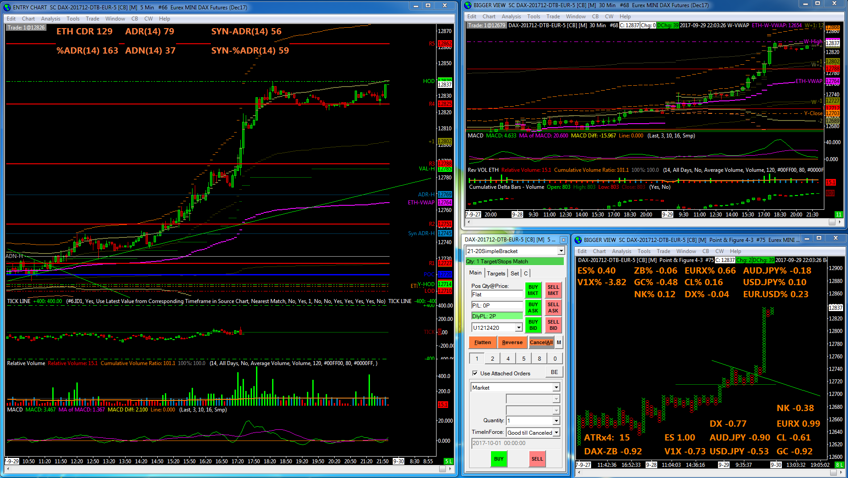Click the globe icon of the ENTRY CHART window
This screenshot has height=478, width=848.
[7, 7]
